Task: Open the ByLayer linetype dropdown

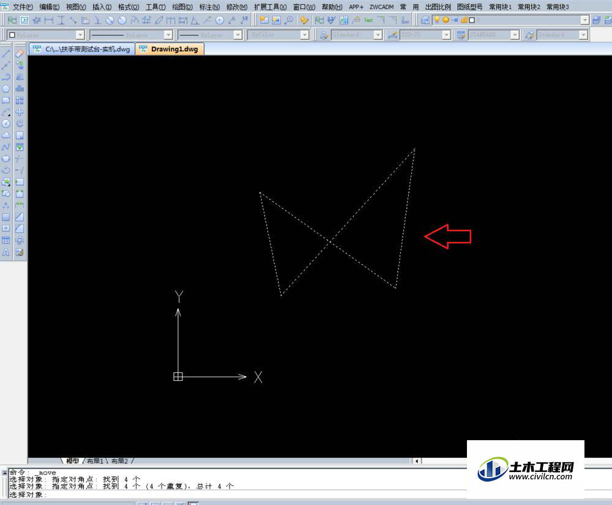Action: (168, 35)
